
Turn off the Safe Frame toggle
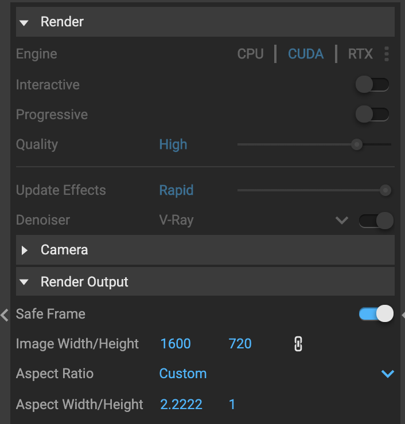click(x=376, y=314)
